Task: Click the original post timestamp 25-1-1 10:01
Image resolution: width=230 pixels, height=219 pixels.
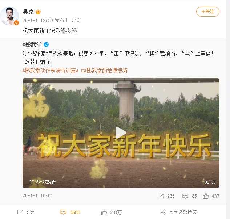Action: pyautogui.click(x=37, y=196)
